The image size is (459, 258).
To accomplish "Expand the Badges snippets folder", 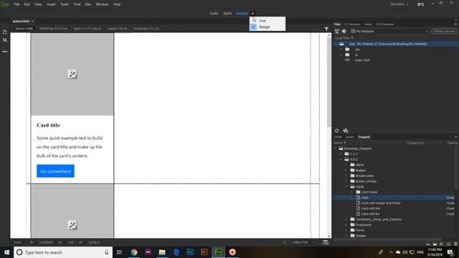I will [346, 171].
